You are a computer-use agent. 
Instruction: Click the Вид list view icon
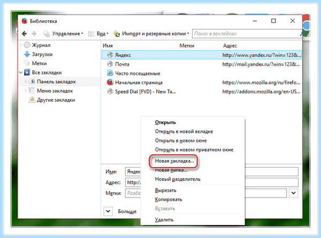[x=91, y=34]
